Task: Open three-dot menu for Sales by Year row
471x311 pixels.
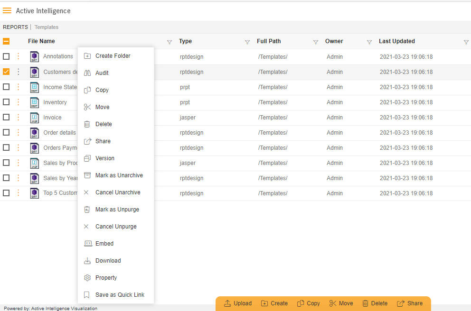Action: [19, 178]
